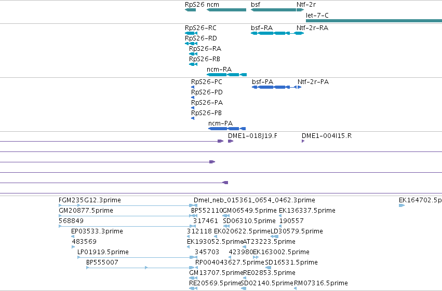The image size is (442, 291).
Task: Open the RpS26-RC transcript
Action: click(x=191, y=33)
